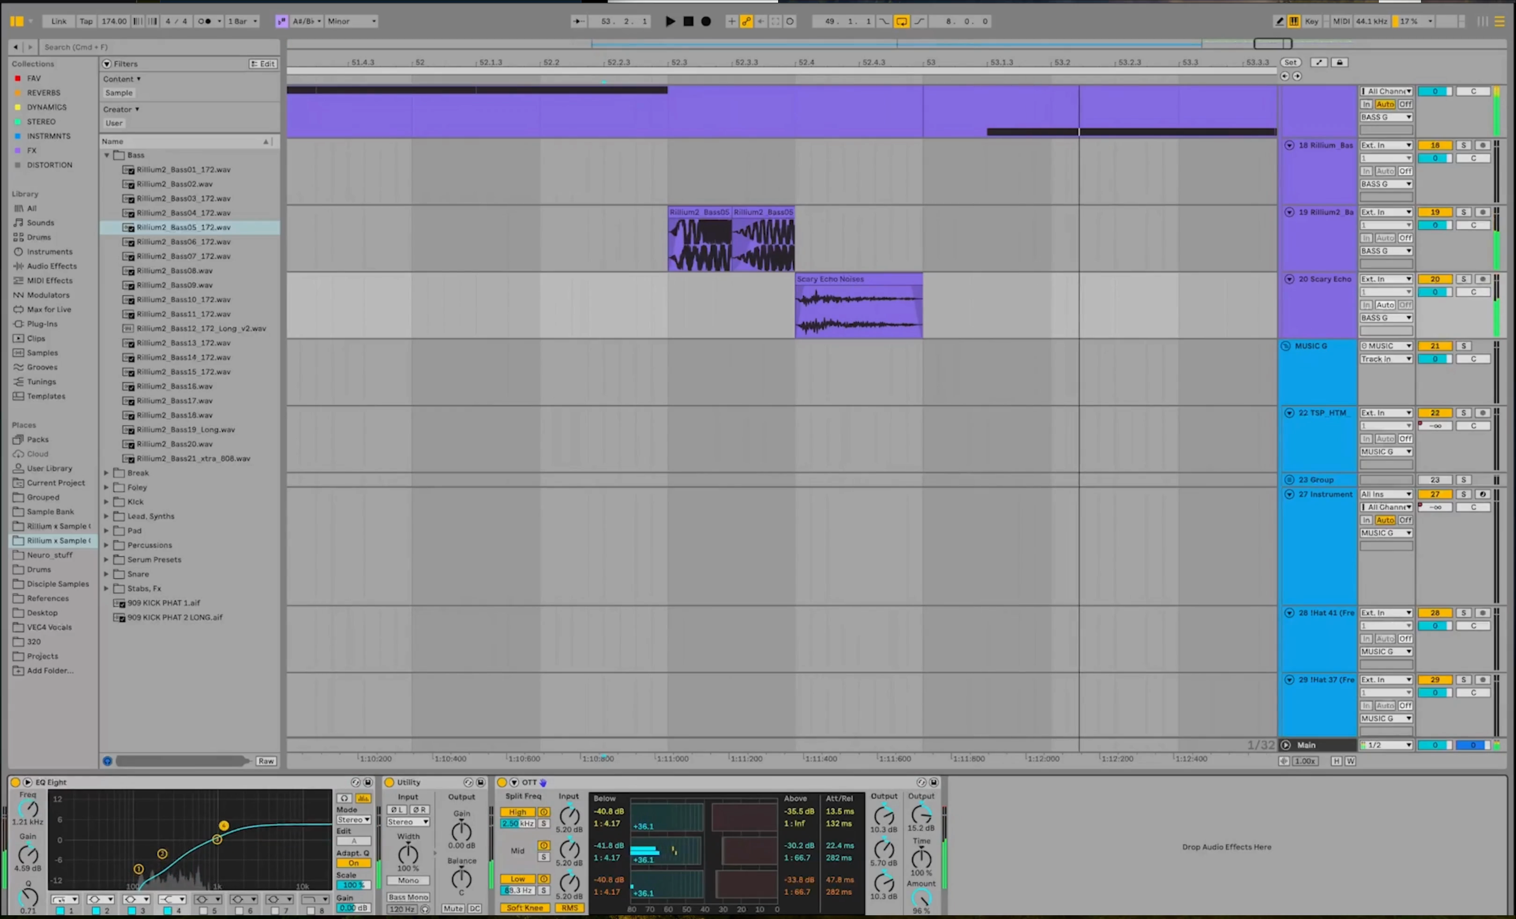The height and width of the screenshot is (919, 1516).
Task: Toggle scale mode icon next to A#/Bb
Action: (281, 21)
